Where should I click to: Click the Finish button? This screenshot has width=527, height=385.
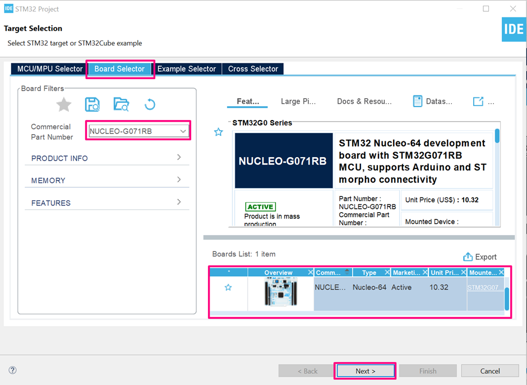click(428, 371)
